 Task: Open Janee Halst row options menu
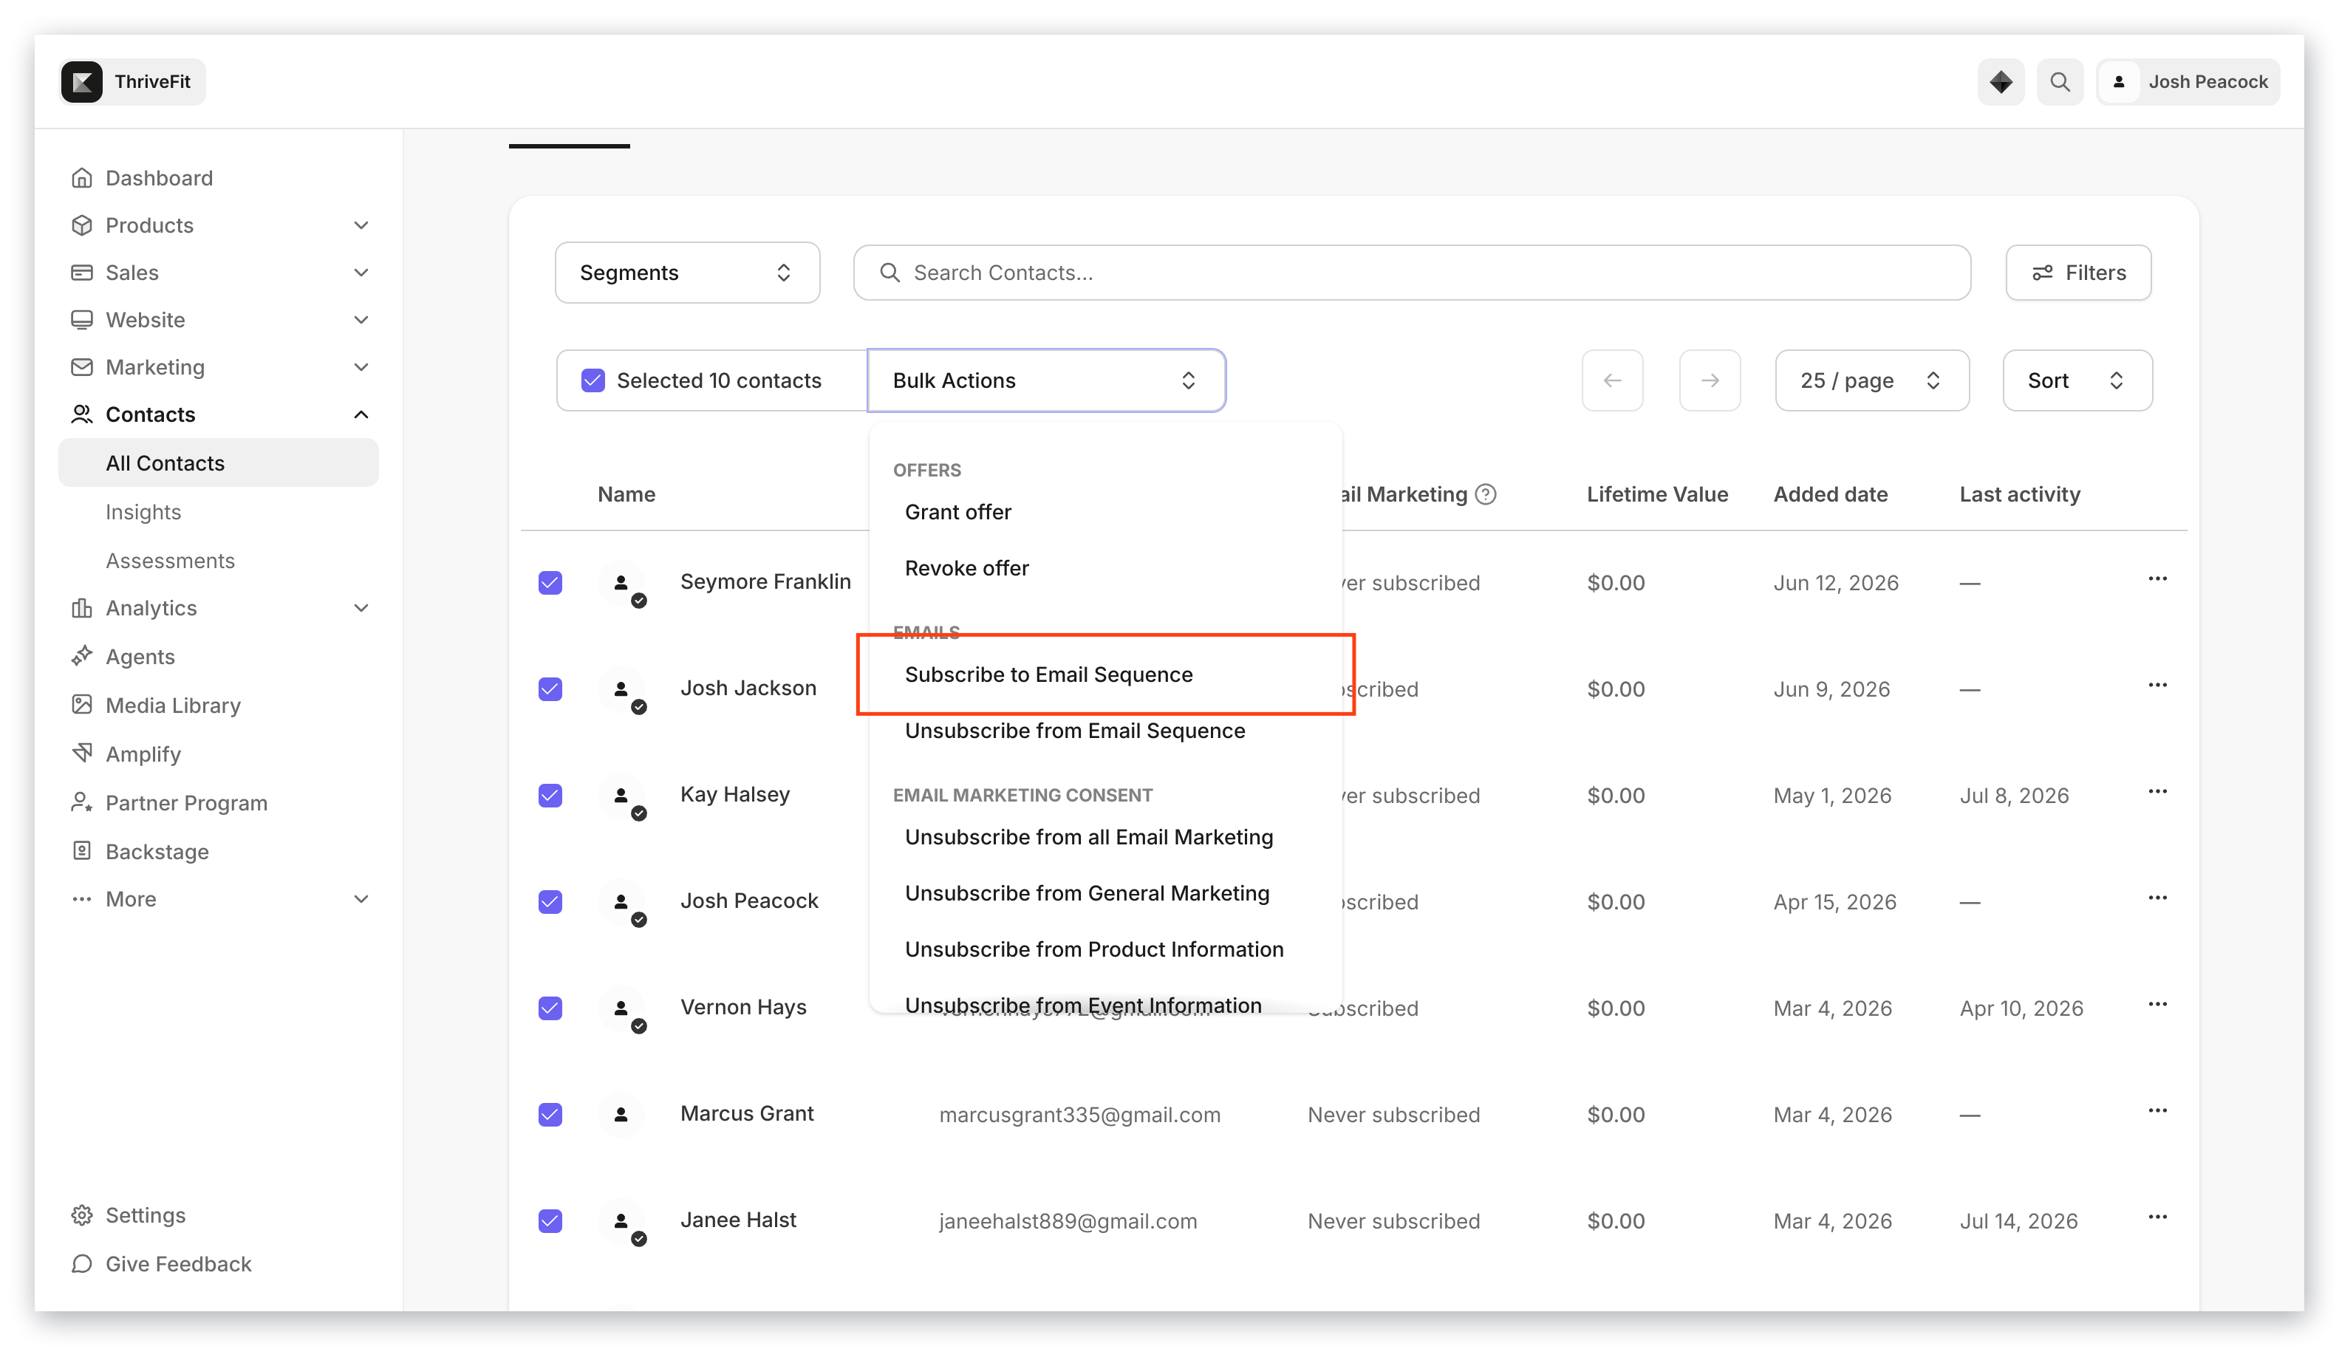2157,1217
